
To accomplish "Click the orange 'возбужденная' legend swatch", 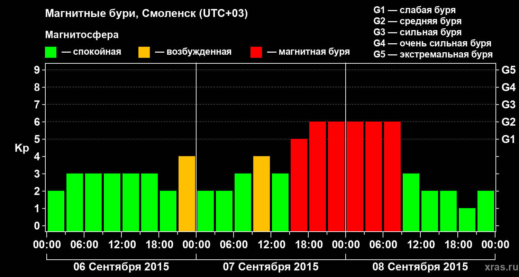I will pos(144,52).
